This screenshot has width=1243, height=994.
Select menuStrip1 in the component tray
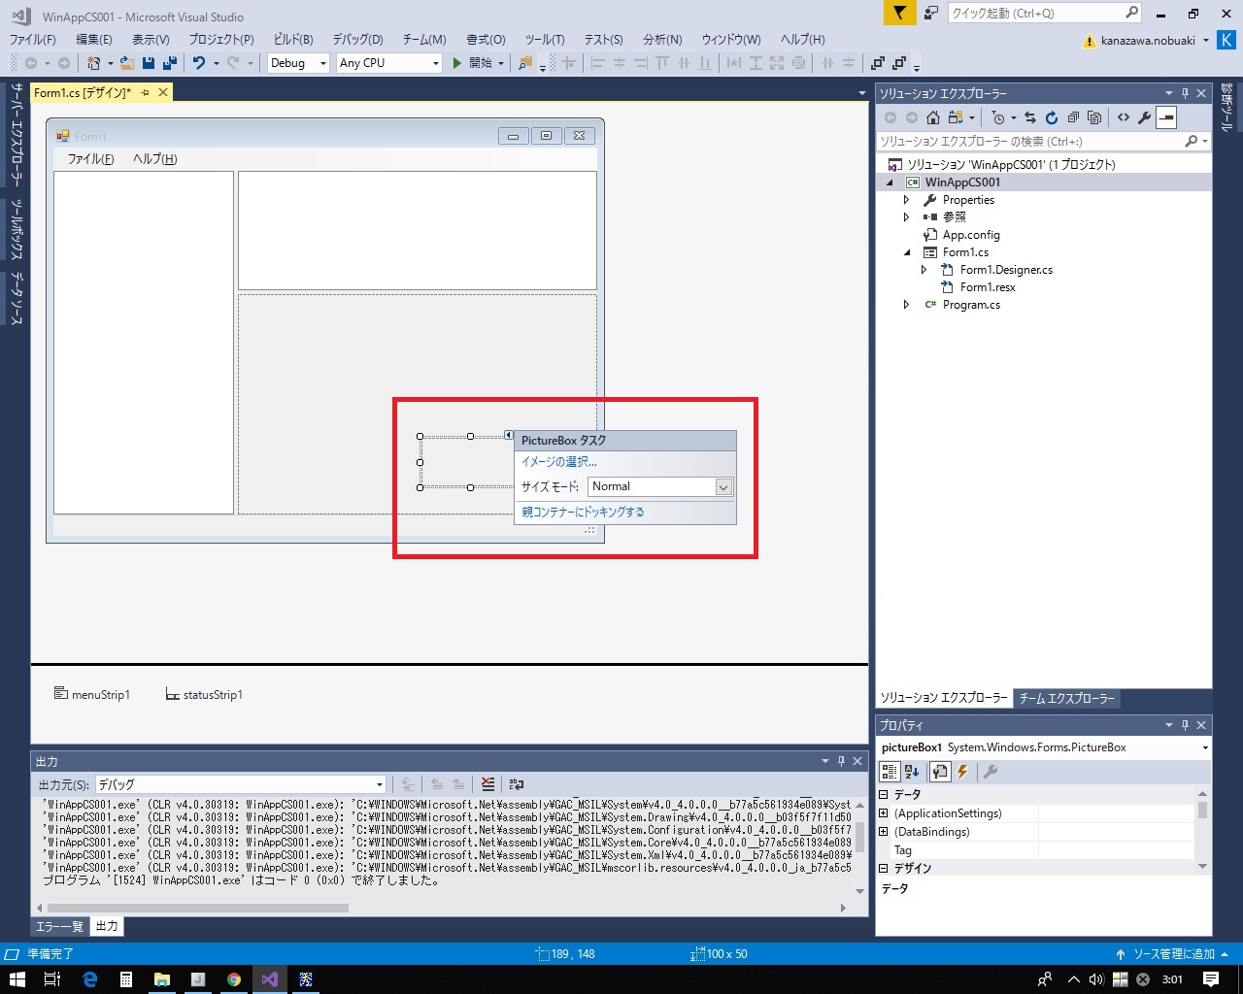[x=92, y=694]
